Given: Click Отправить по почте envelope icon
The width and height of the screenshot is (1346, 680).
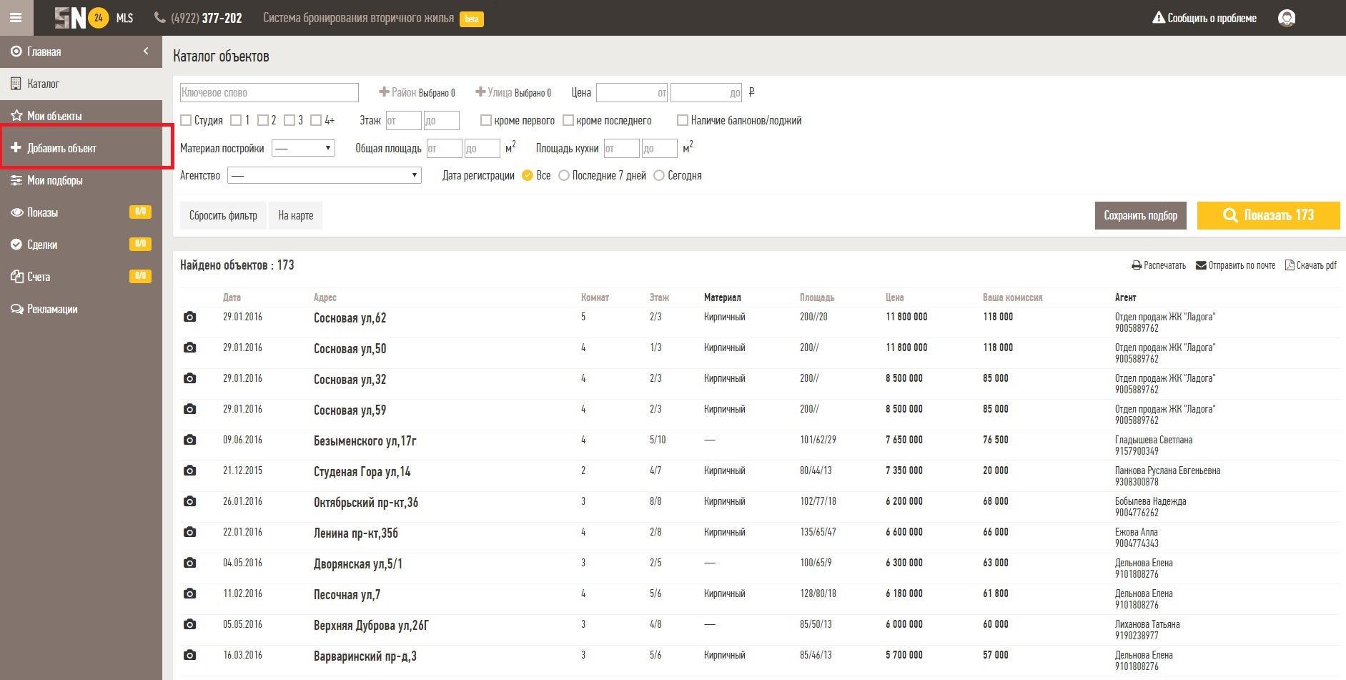Looking at the screenshot, I should (1201, 265).
